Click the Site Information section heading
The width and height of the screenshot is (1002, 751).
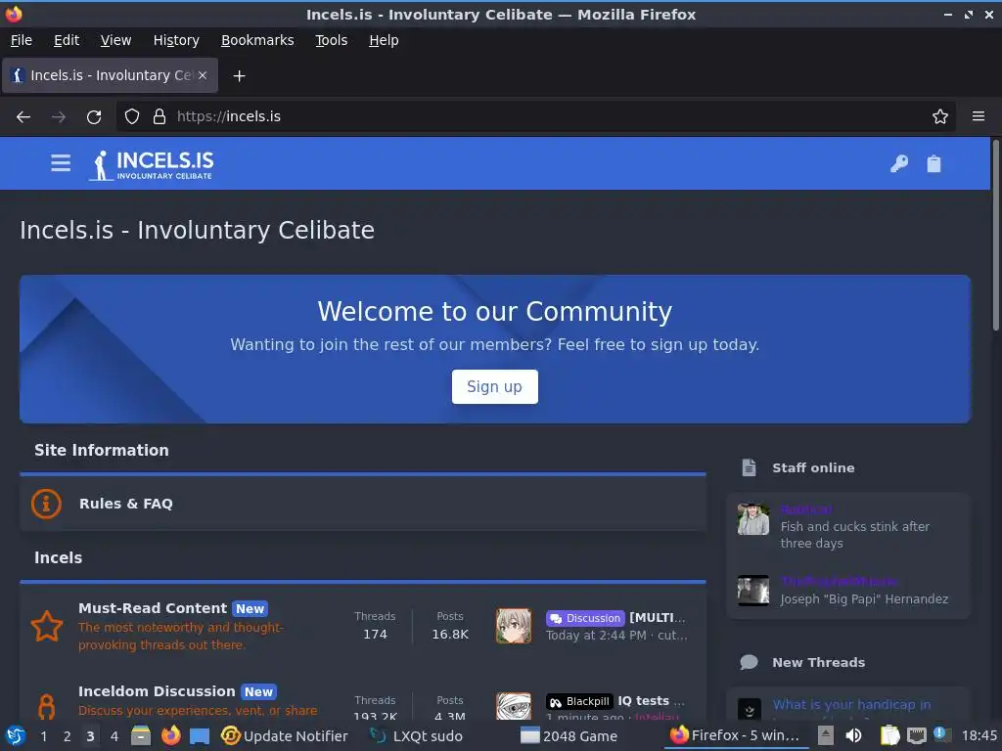tap(102, 450)
